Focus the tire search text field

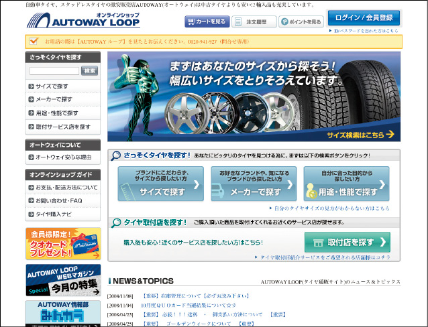click(x=54, y=71)
